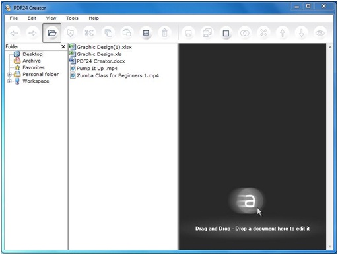Toggle the eye preview icon
The width and height of the screenshot is (338, 255).
[x=320, y=33]
